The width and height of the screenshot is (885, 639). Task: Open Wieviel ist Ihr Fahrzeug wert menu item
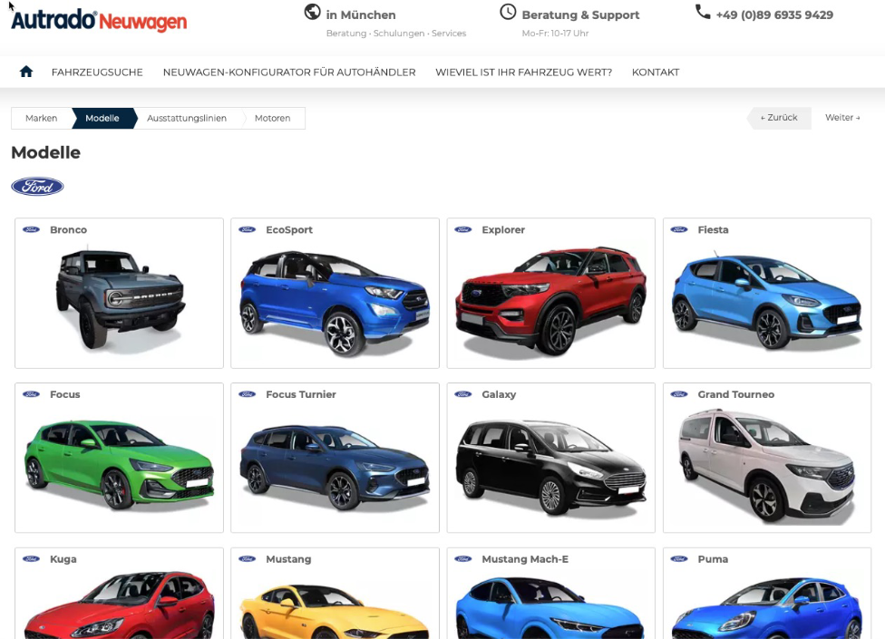point(524,73)
